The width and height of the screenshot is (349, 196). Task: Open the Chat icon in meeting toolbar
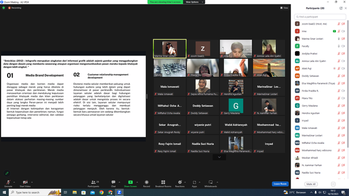click(x=113, y=182)
